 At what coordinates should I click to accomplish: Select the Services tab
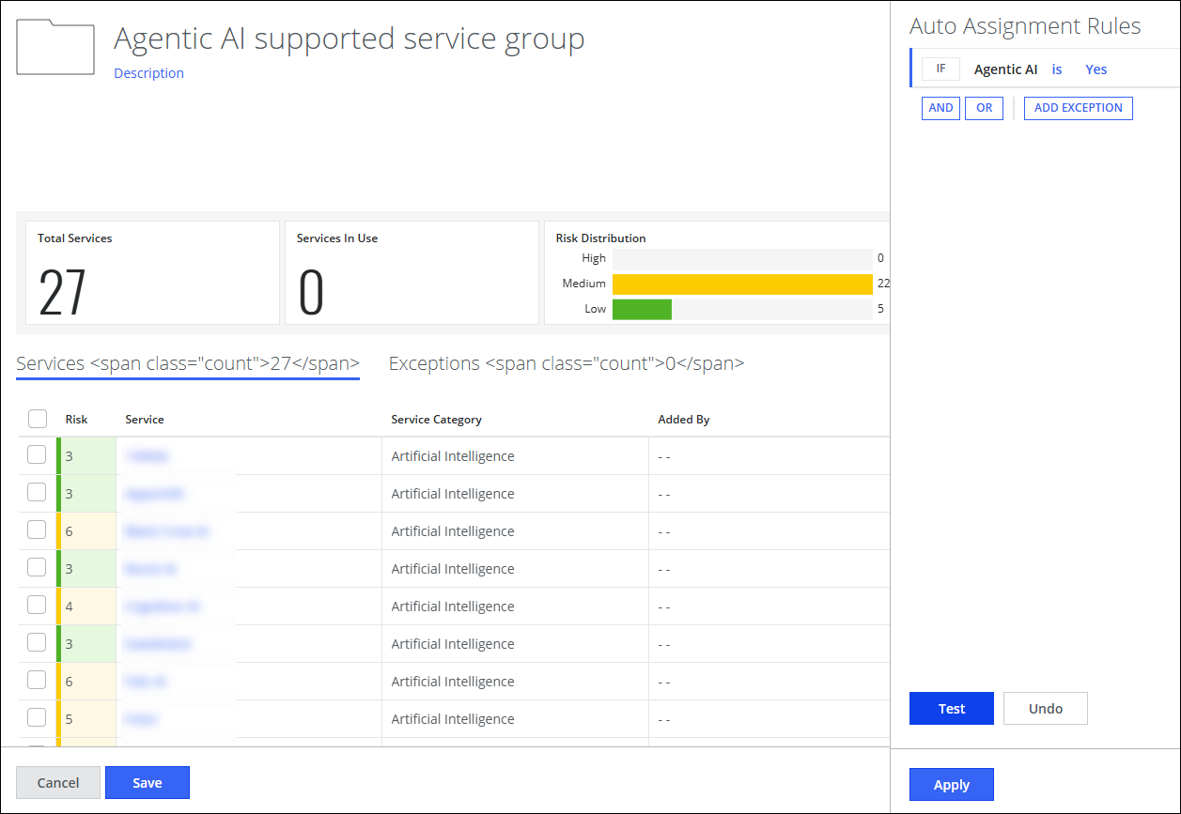(x=187, y=363)
